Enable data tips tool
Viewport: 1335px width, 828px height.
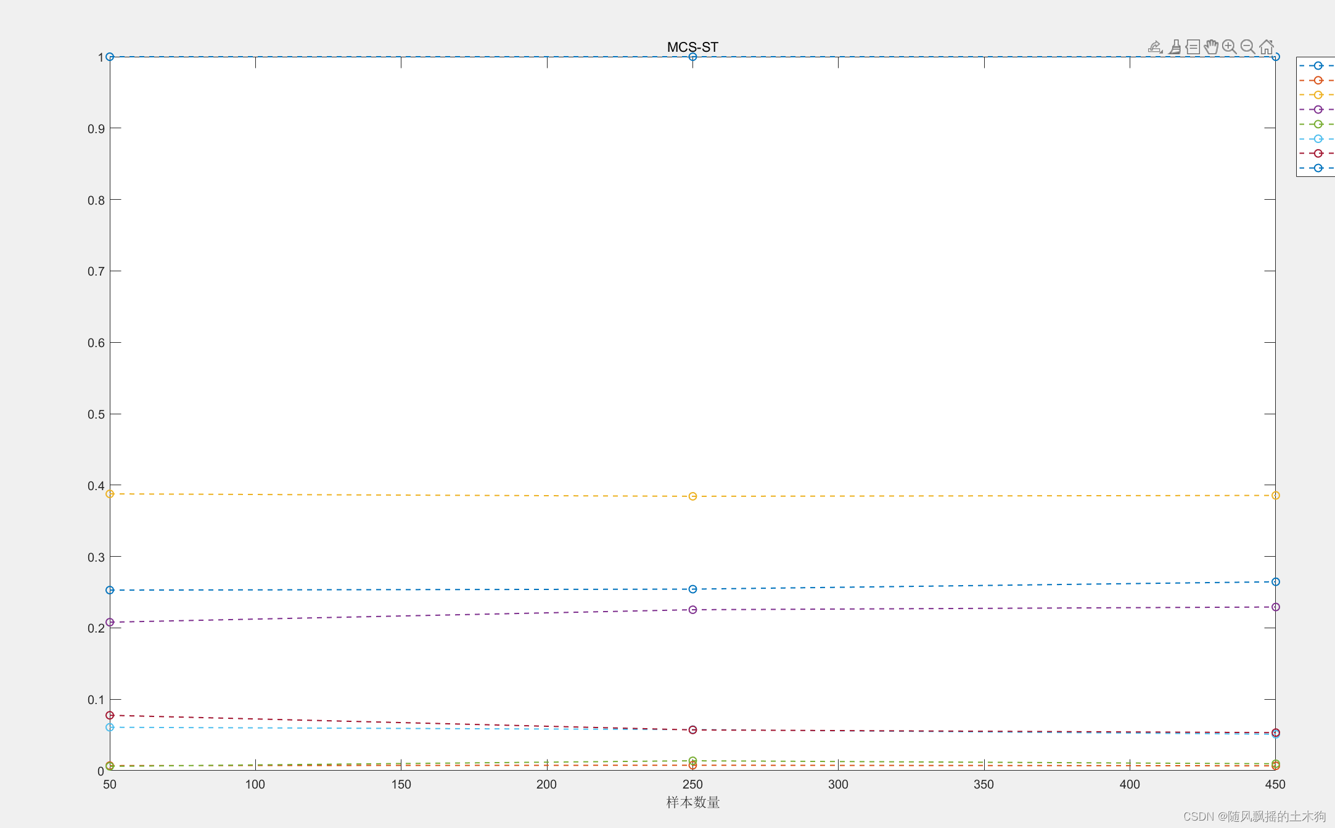(x=1193, y=47)
